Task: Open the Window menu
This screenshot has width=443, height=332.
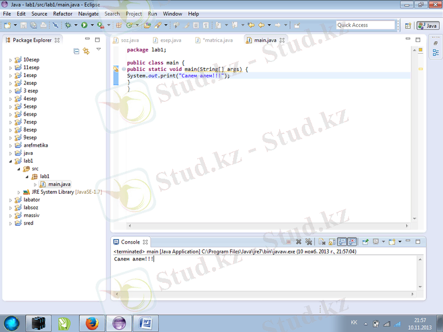Action: point(172,14)
